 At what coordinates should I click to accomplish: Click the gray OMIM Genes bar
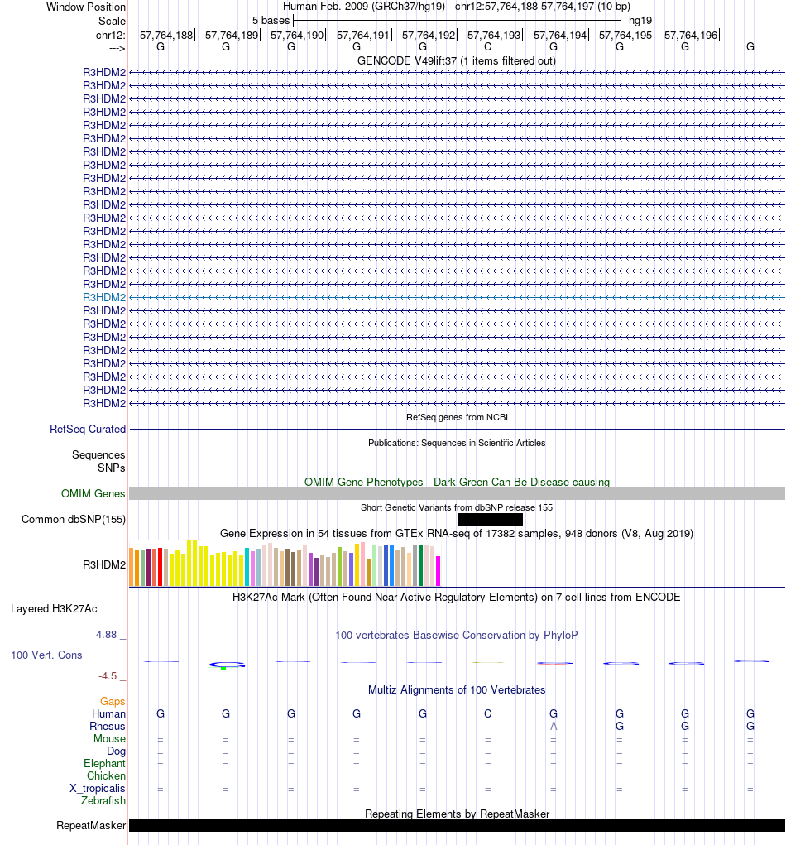tap(457, 493)
